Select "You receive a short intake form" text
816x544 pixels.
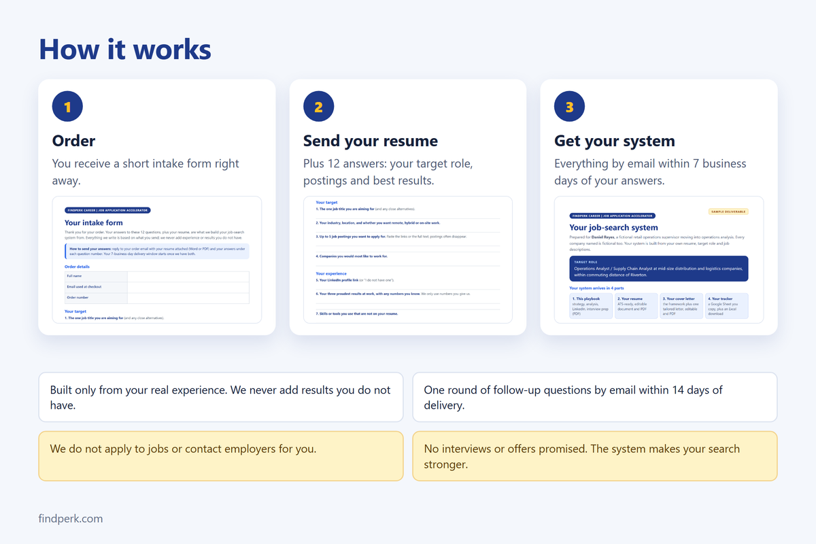coord(146,172)
